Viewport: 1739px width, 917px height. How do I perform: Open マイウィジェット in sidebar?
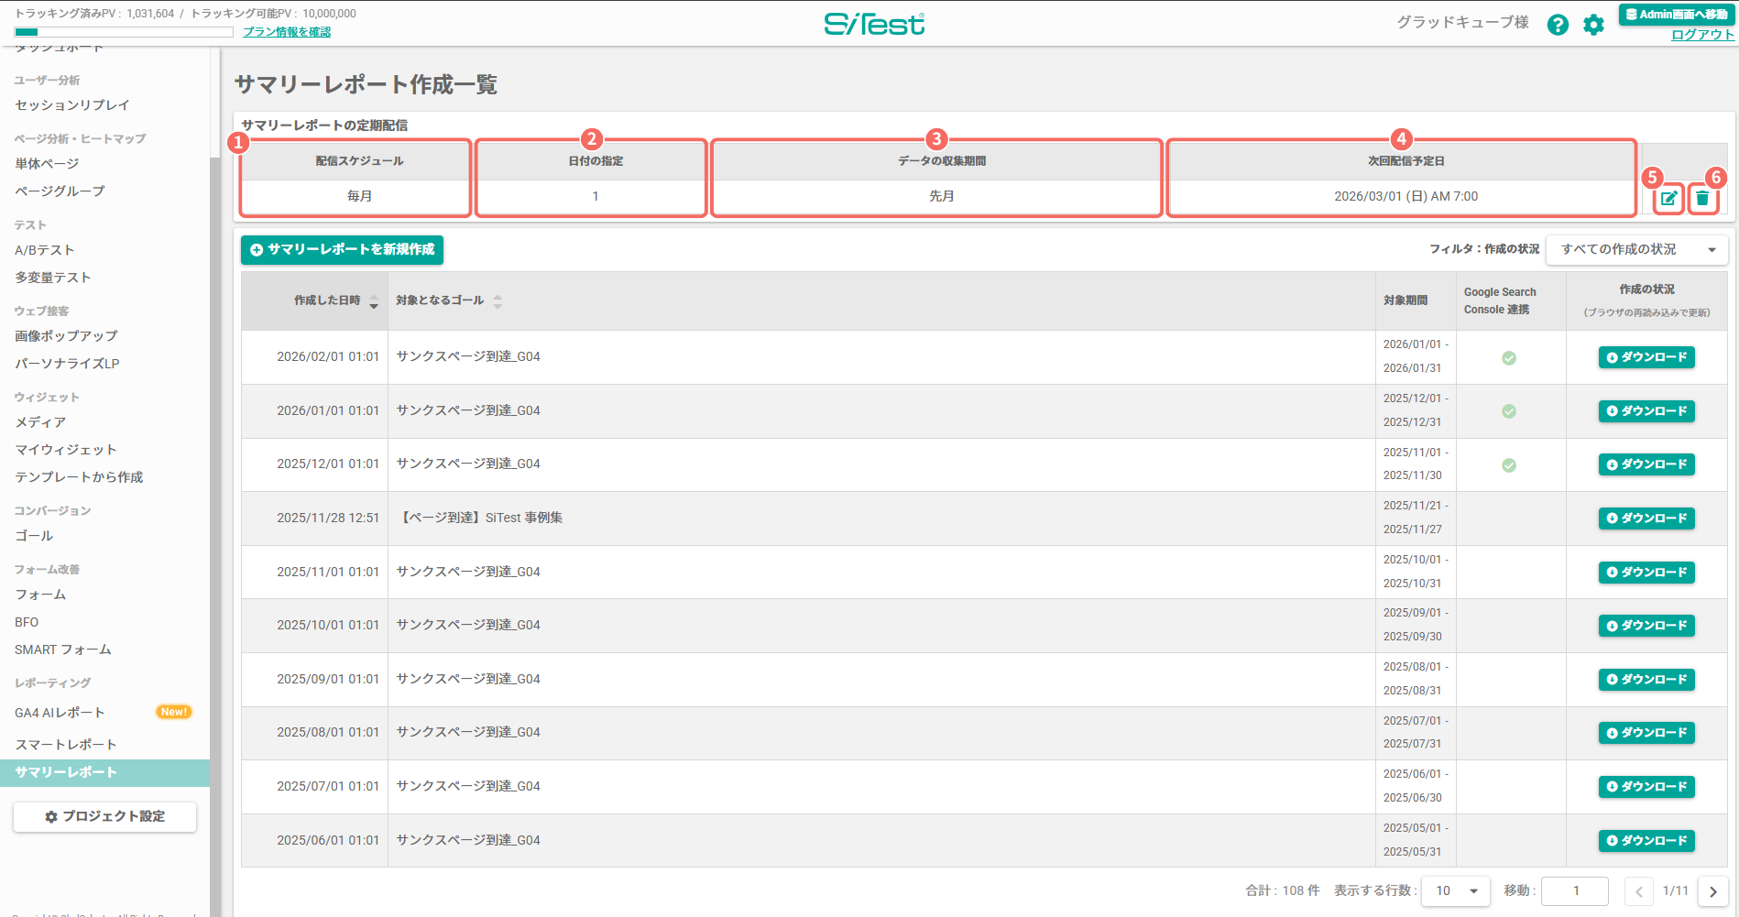pos(66,450)
